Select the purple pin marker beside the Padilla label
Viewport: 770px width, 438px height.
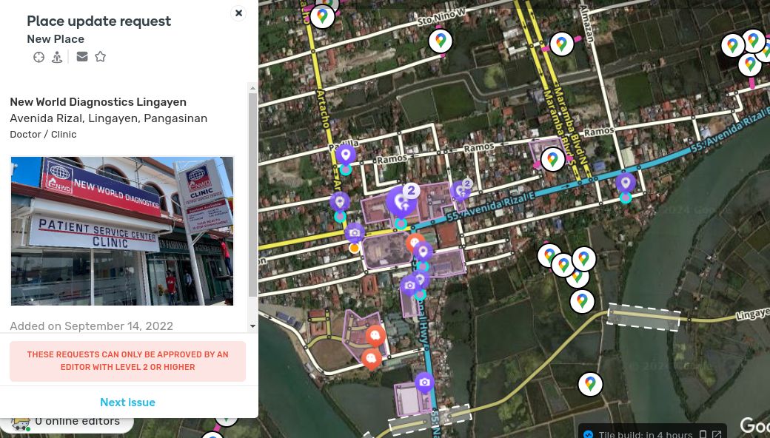[x=346, y=155]
